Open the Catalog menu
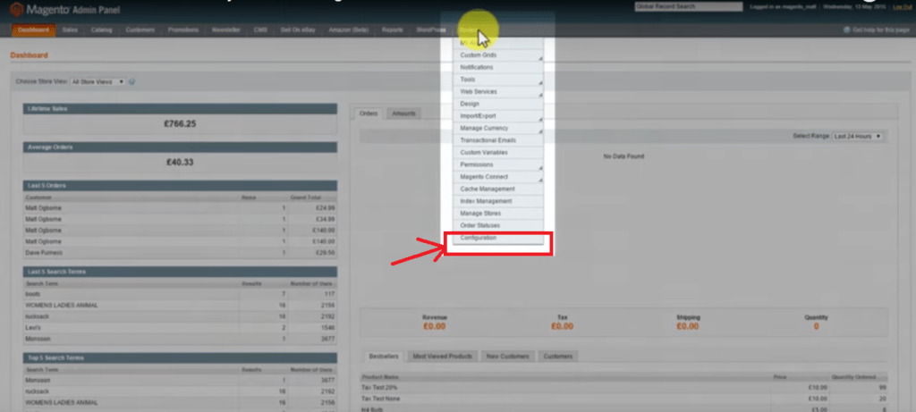Viewport: 916px width, 412px height. coord(102,29)
